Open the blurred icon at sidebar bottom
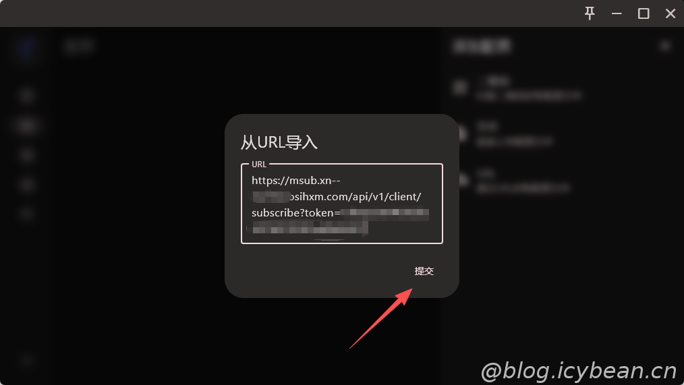The image size is (684, 385). (x=26, y=360)
